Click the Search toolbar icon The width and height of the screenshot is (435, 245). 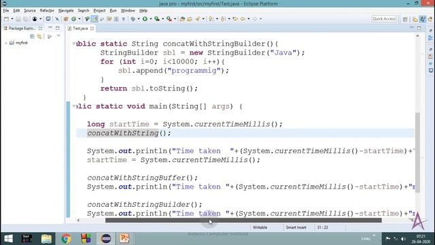coord(198,19)
